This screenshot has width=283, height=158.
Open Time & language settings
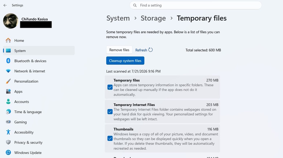39,112
